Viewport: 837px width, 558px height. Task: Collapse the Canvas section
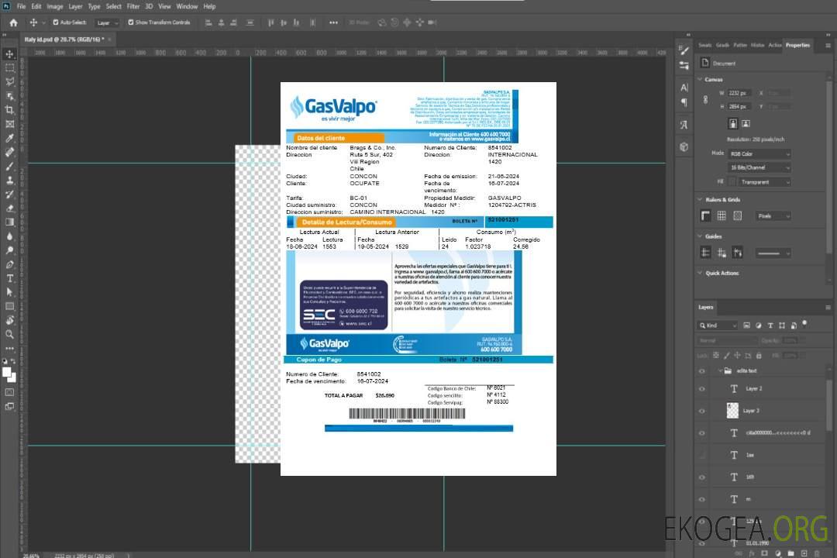pos(700,79)
